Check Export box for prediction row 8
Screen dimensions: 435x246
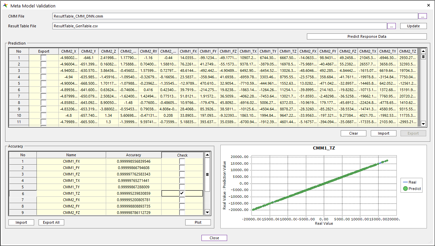44,103
